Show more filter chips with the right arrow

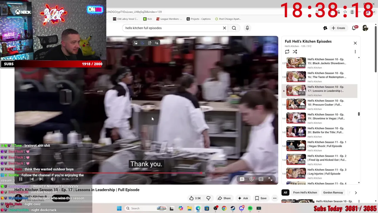(356, 193)
